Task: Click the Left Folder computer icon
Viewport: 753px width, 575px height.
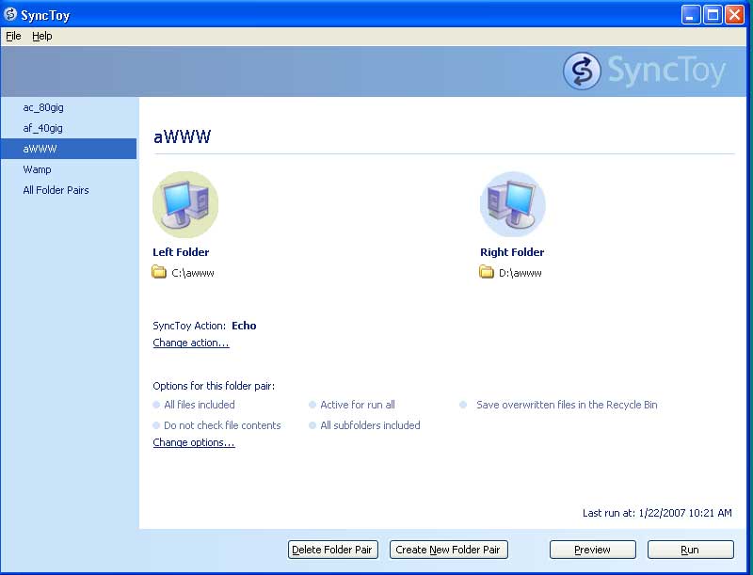Action: (x=185, y=204)
